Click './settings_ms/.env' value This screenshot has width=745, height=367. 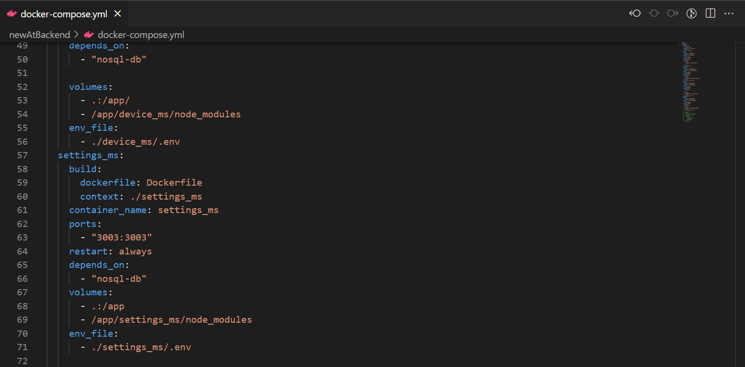click(141, 347)
